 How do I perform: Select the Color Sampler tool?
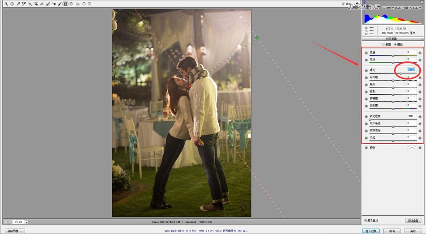[24, 4]
